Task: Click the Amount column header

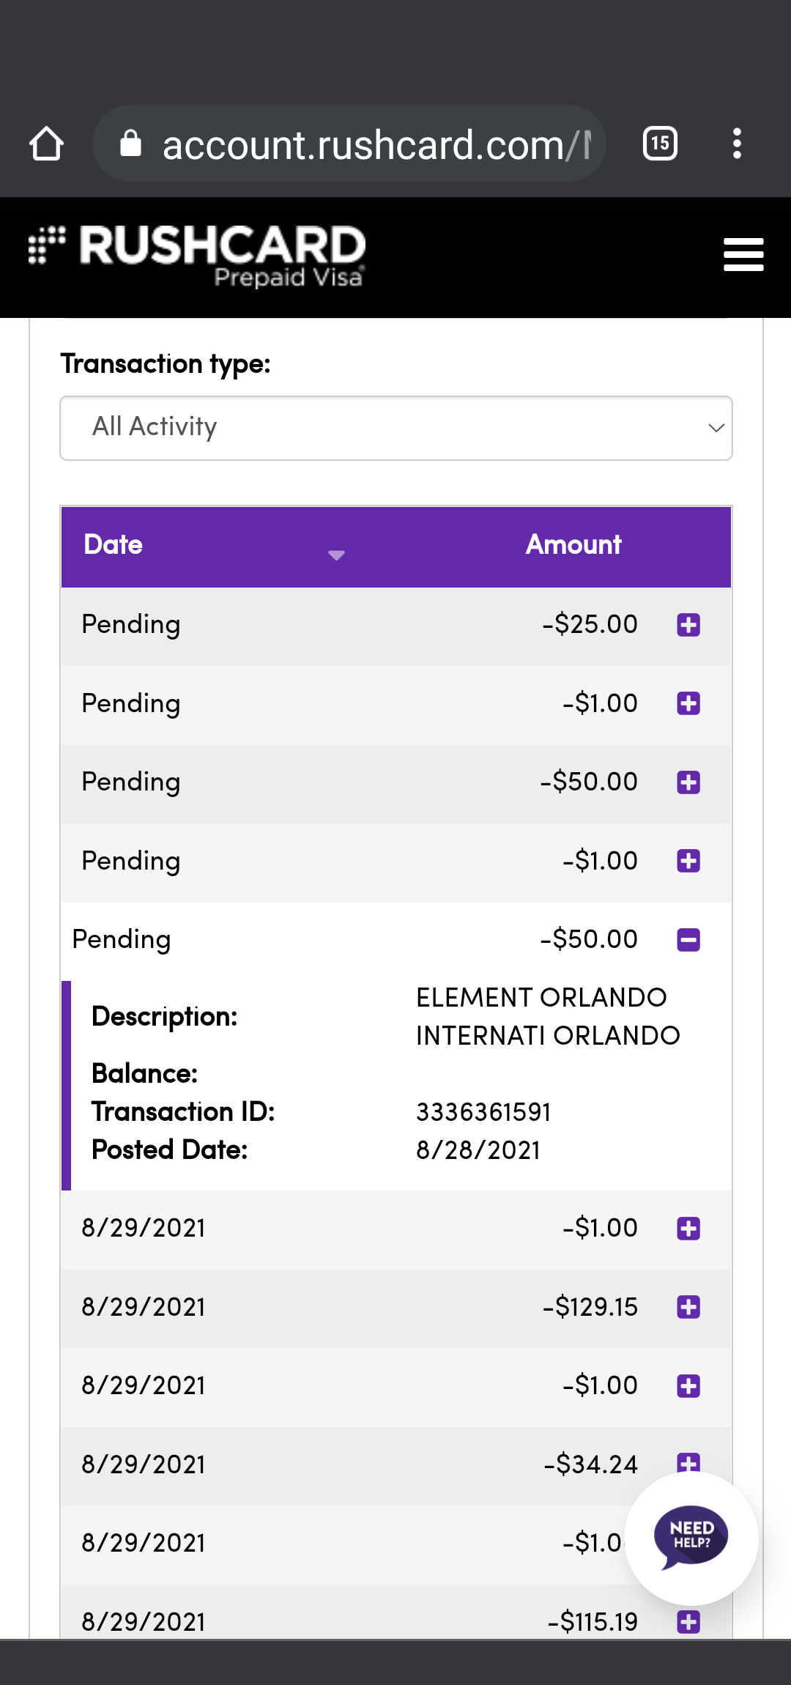Action: (573, 545)
